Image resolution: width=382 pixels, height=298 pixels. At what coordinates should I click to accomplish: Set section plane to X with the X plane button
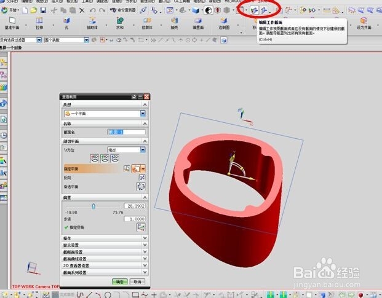tap(95, 159)
